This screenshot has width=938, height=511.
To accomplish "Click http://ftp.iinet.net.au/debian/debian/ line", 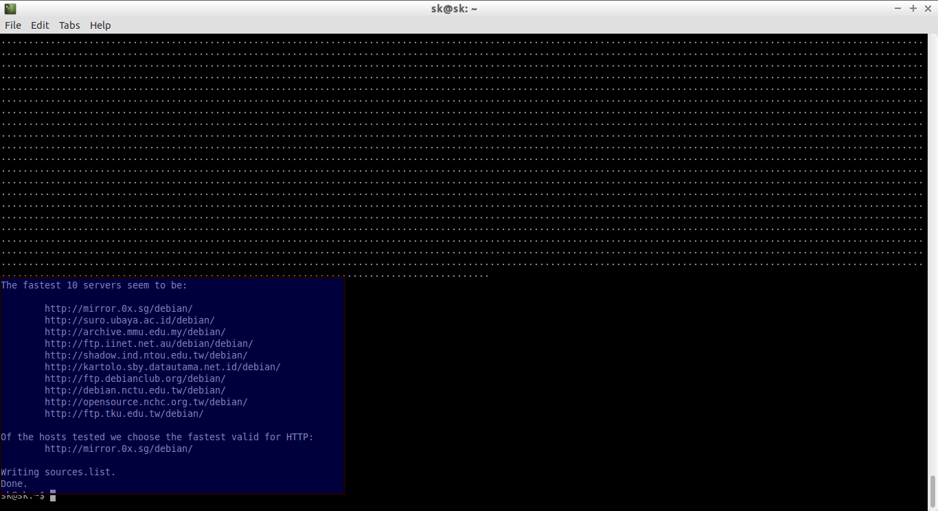I will pos(149,344).
